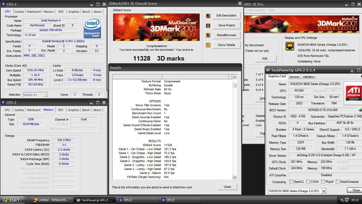This screenshot has height=204, width=362.
Task: Click the 3DMark2001 banner image in score window
Action: pos(156,27)
